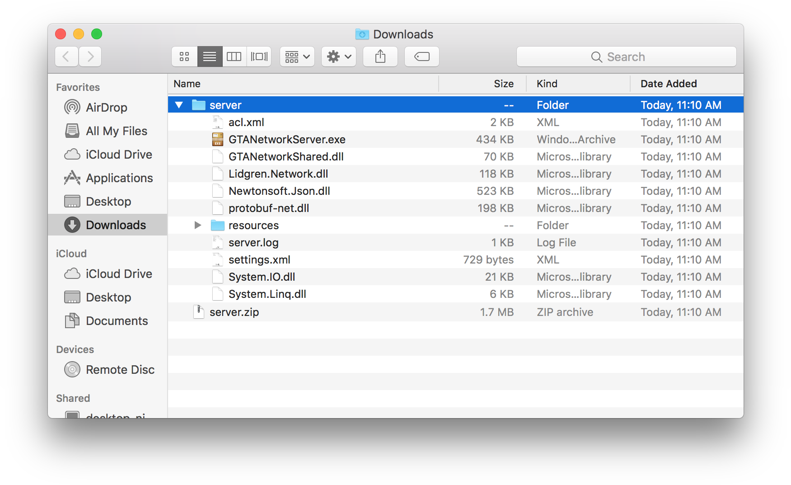This screenshot has width=791, height=485.
Task: Open the action gear menu
Action: click(x=339, y=57)
